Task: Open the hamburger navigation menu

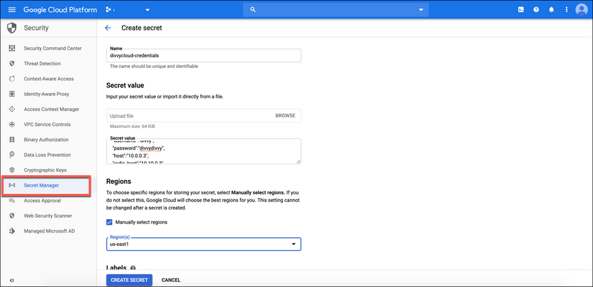Action: click(x=11, y=9)
